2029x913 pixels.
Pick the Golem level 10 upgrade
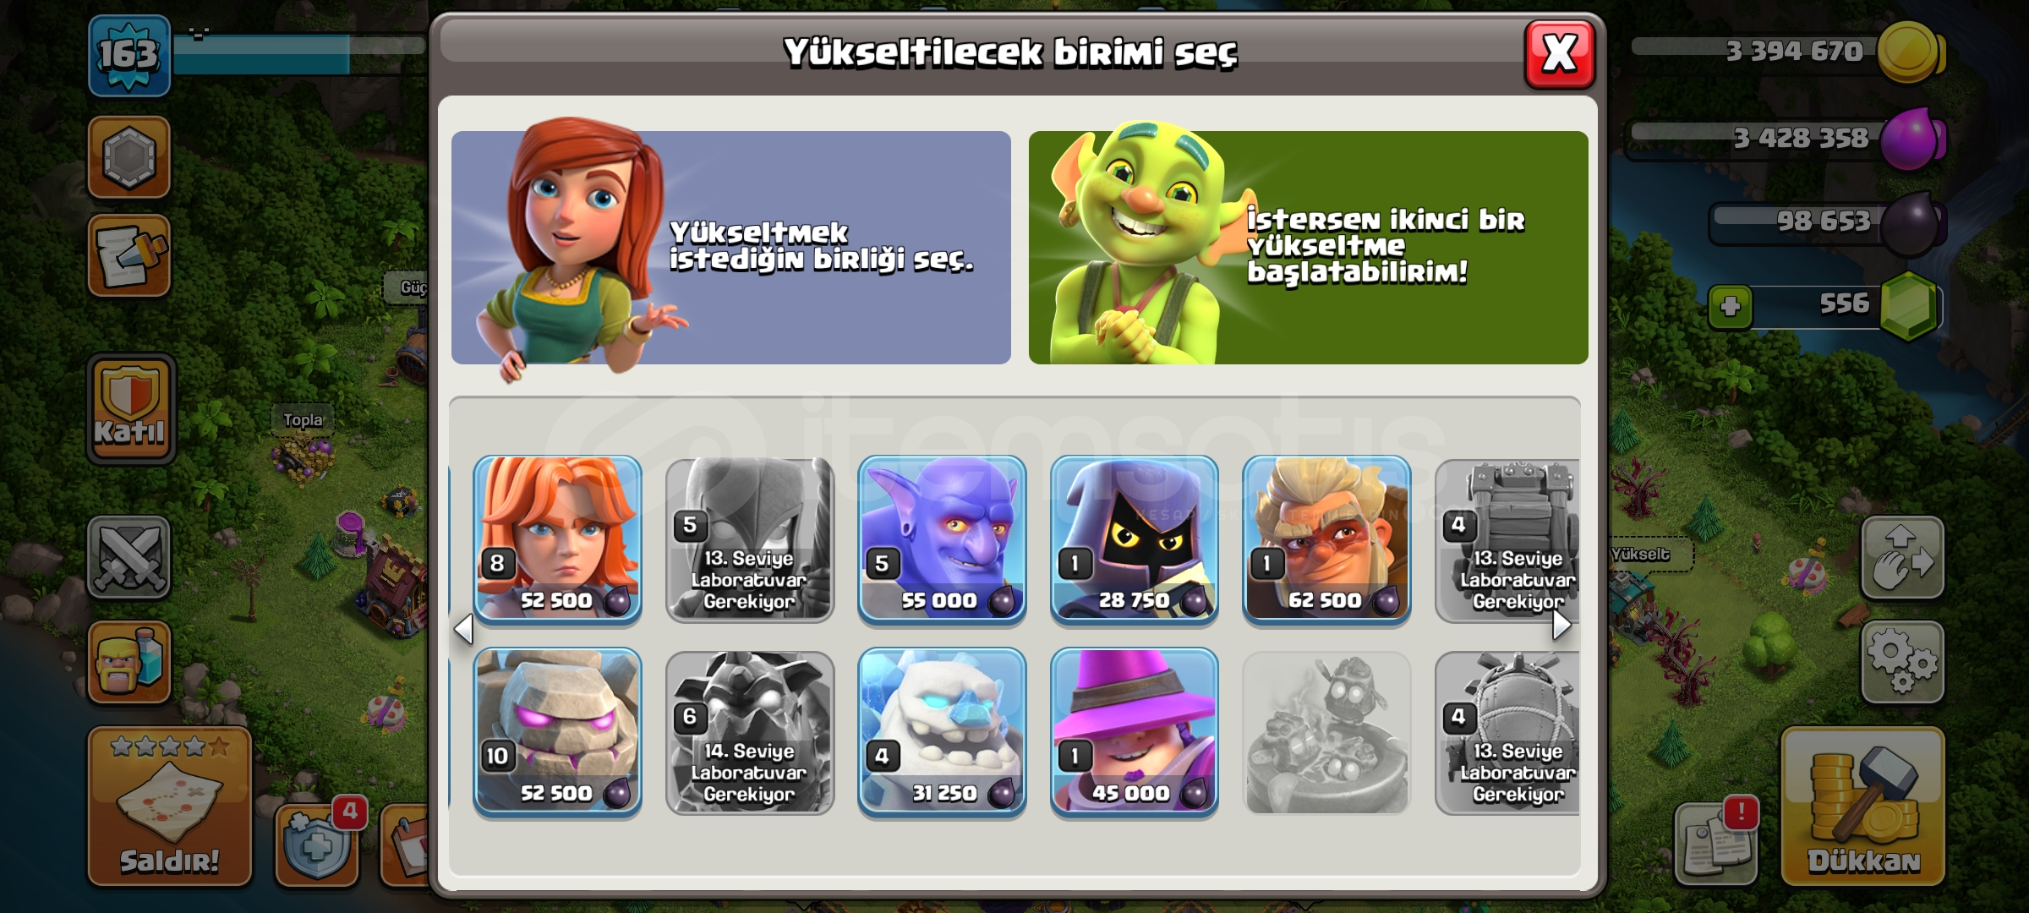tap(557, 732)
